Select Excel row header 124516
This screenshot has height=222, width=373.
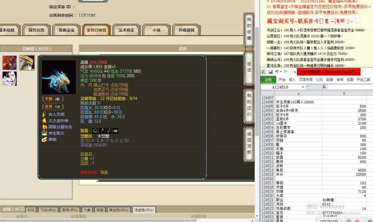click(267, 179)
